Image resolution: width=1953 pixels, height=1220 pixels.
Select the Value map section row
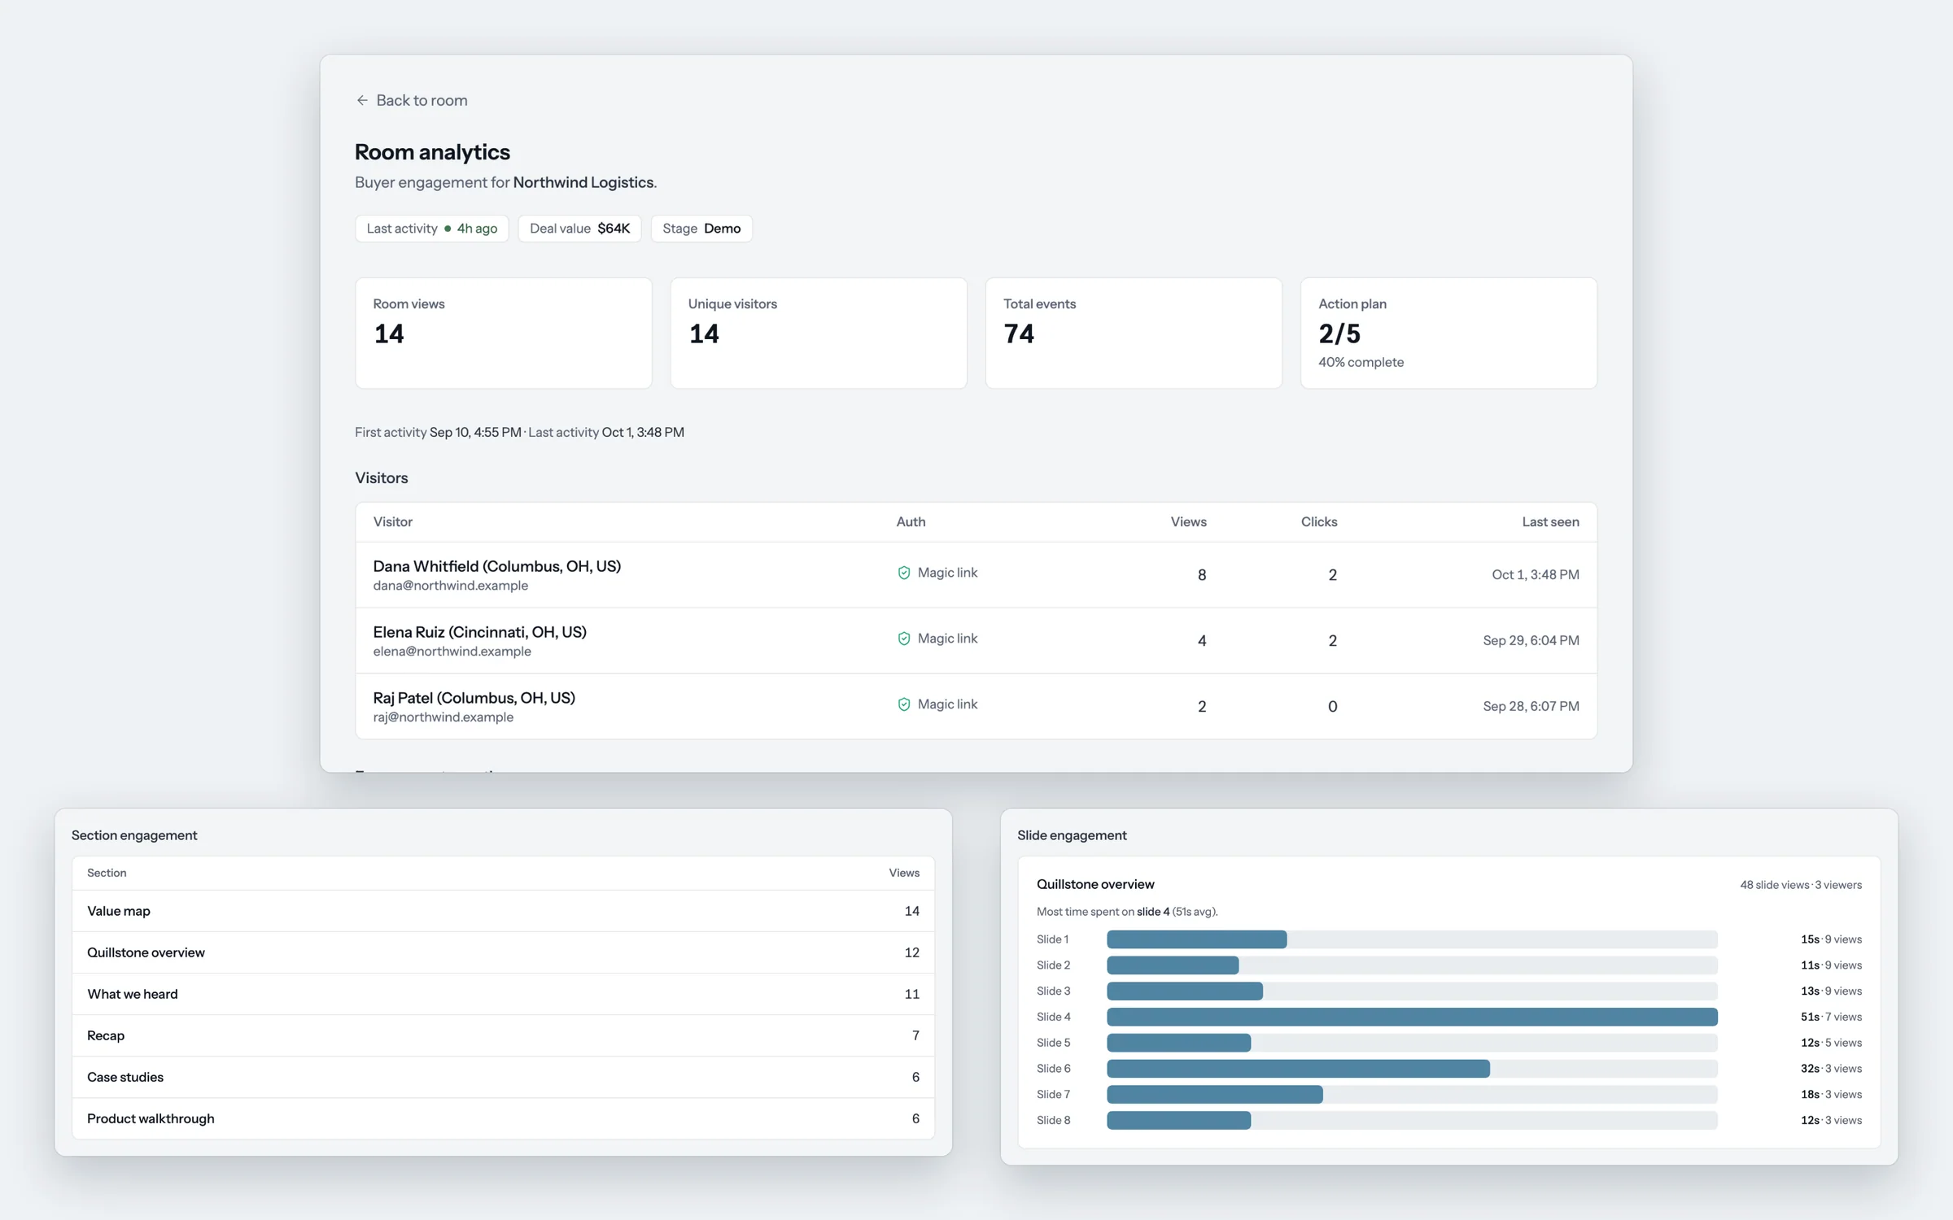coord(503,911)
